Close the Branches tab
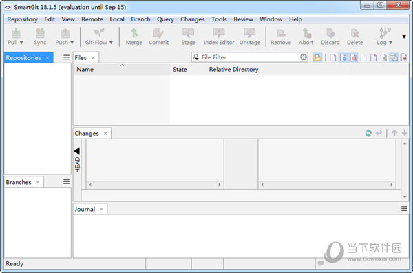Viewport: 413px width, 273px height. (x=38, y=182)
